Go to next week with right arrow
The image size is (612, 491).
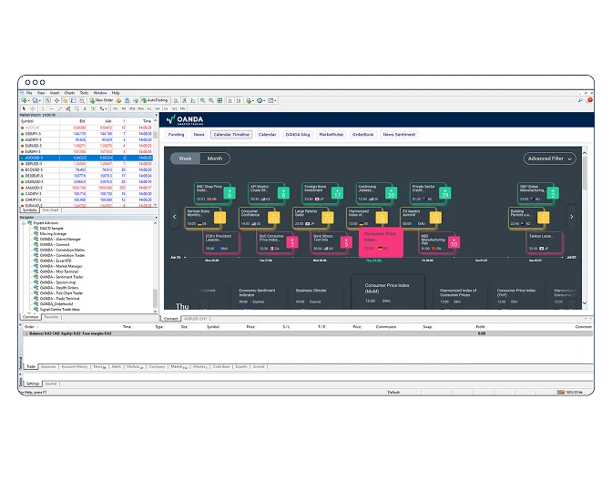pos(571,217)
